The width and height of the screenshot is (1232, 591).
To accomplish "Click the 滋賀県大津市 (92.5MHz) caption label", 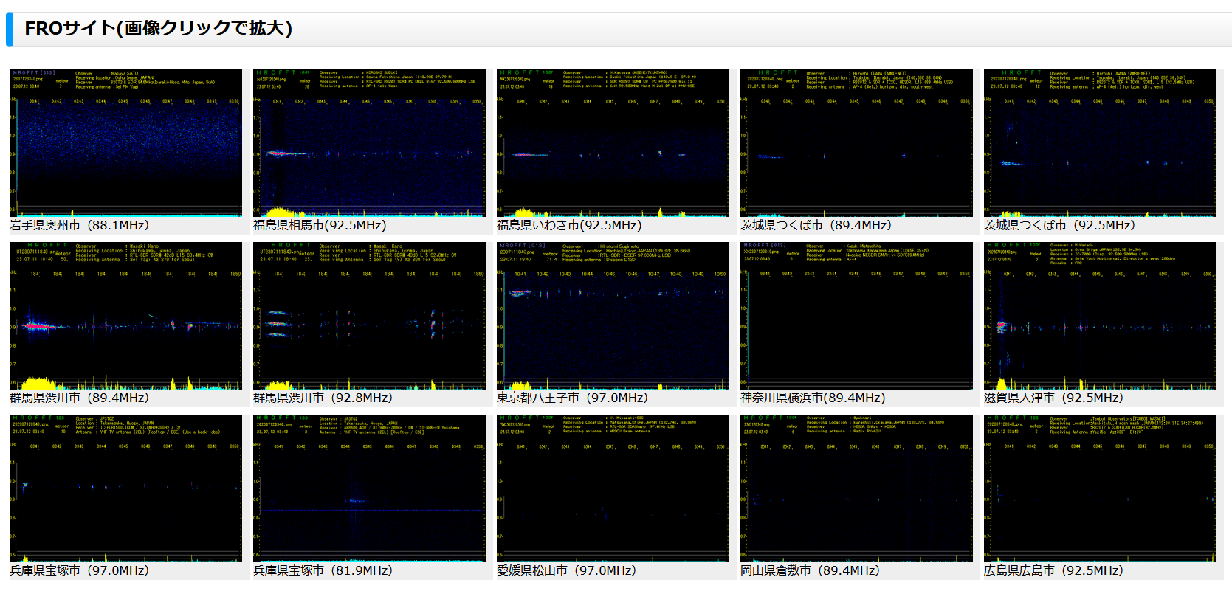I will pyautogui.click(x=1053, y=398).
